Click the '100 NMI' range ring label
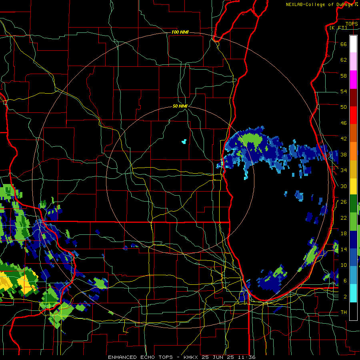 click(180, 32)
